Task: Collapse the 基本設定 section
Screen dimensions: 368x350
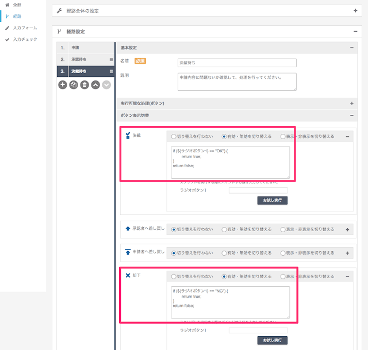Action: click(x=351, y=48)
